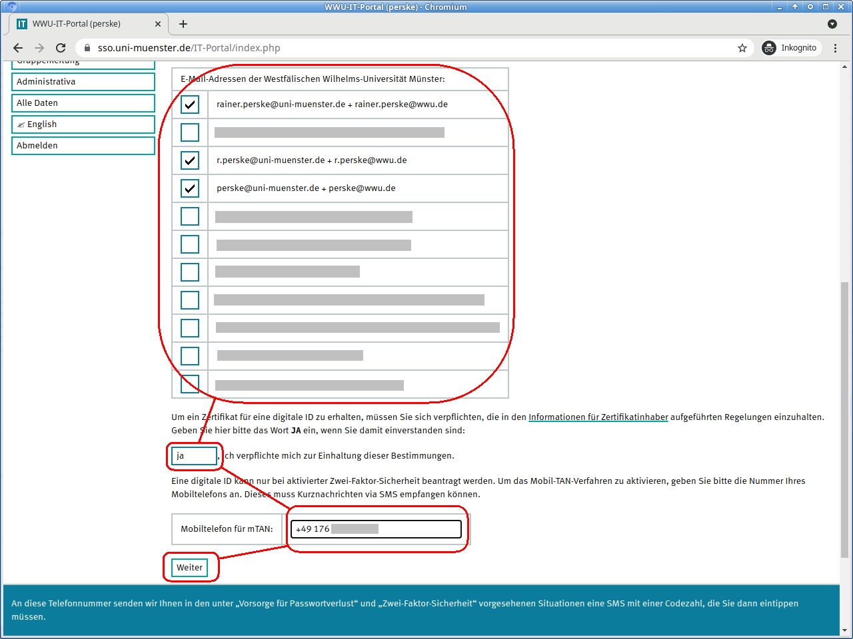853x639 pixels.
Task: Uncheck rainer.perske@uni-muenster.de address checkbox
Action: coord(190,105)
